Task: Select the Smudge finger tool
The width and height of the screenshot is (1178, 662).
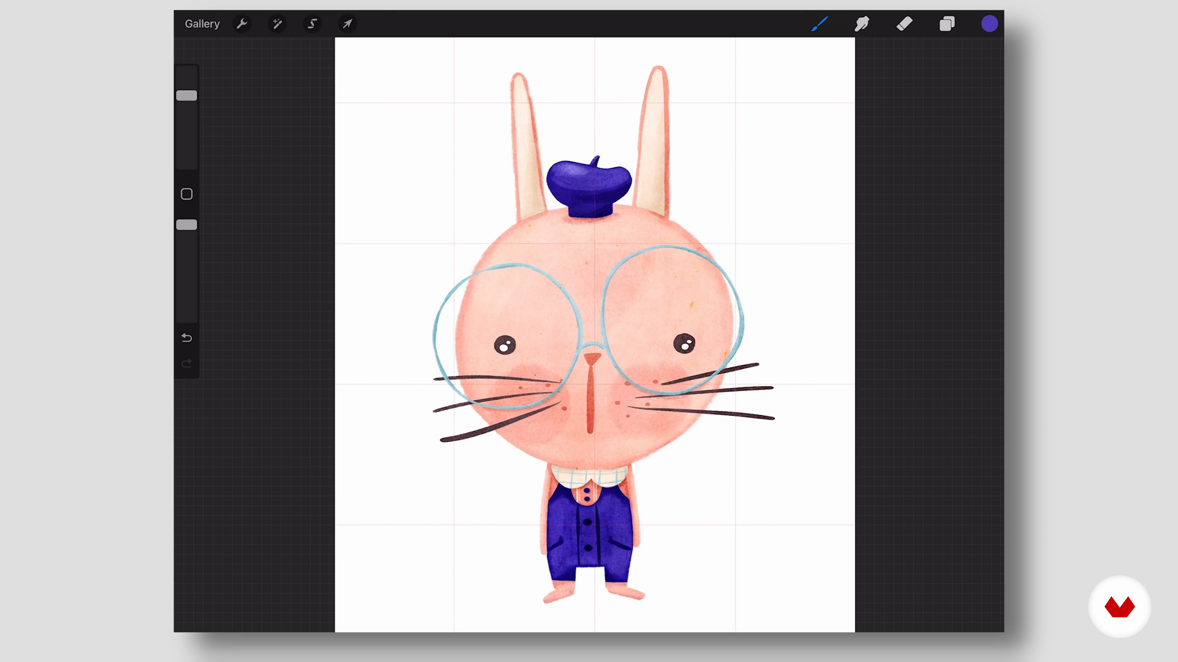Action: tap(862, 24)
